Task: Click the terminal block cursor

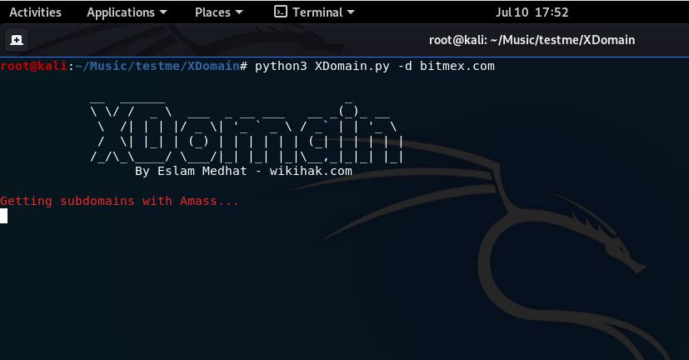Action: click(x=3, y=216)
